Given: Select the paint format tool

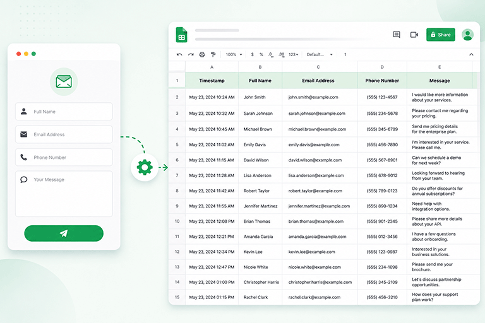Looking at the screenshot, I should tap(213, 54).
